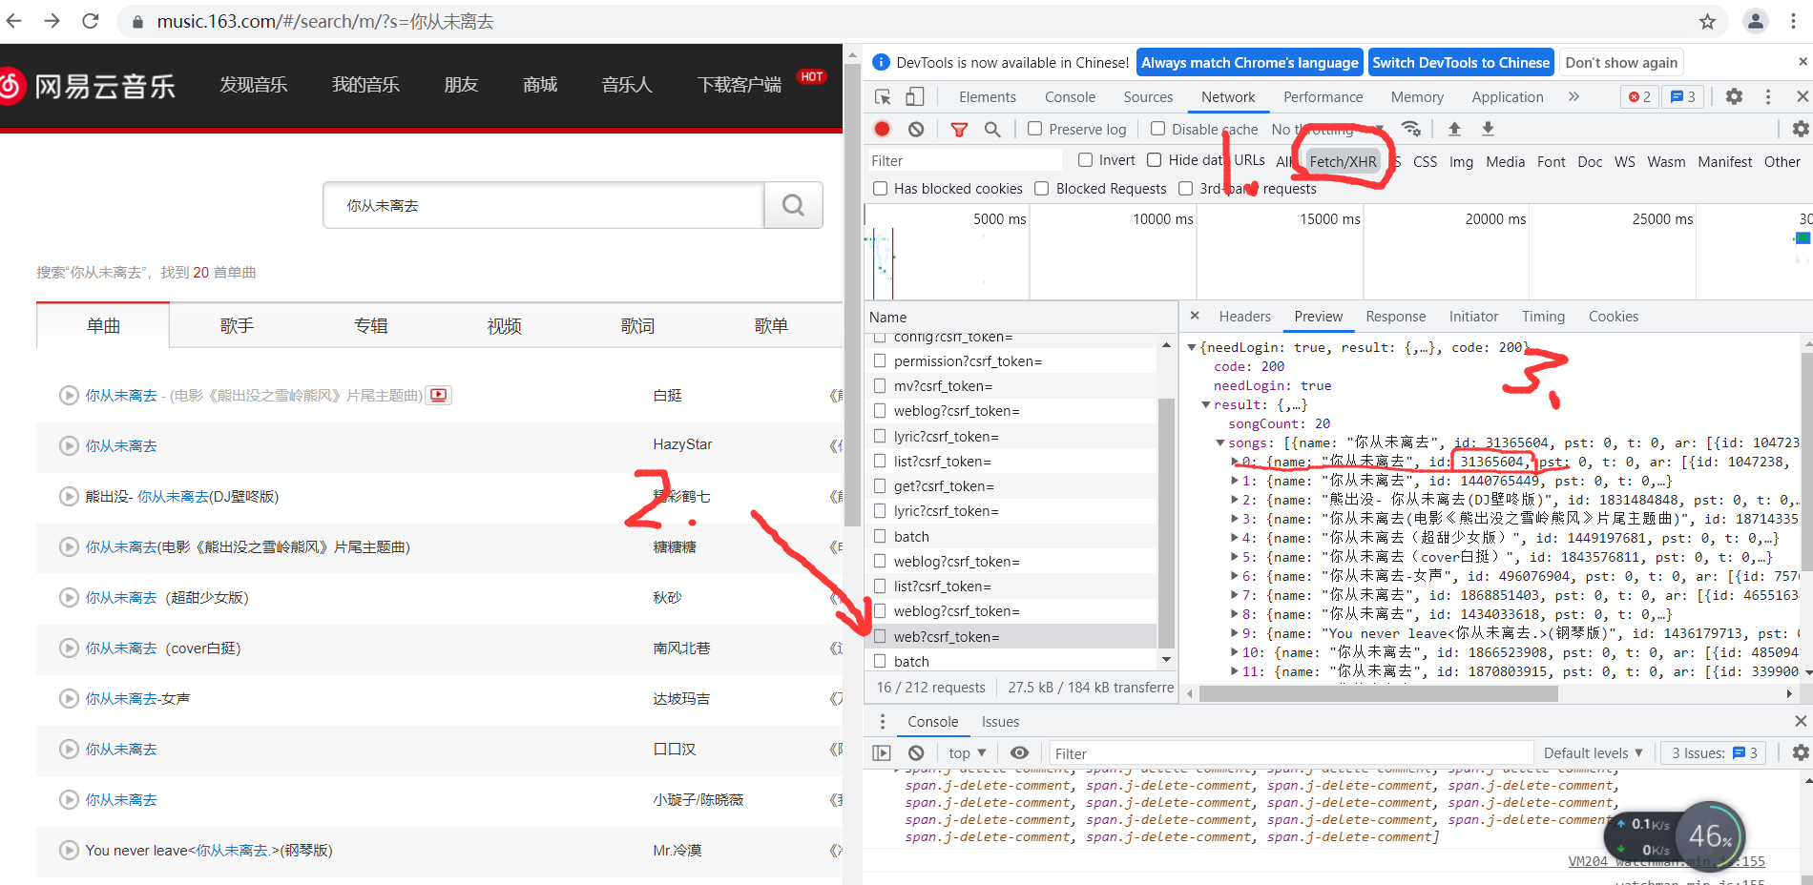The image size is (1813, 885).
Task: Enable the Preserve log checkbox
Action: click(1034, 129)
